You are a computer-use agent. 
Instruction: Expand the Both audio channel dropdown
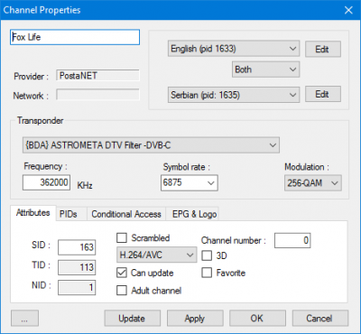pos(265,70)
